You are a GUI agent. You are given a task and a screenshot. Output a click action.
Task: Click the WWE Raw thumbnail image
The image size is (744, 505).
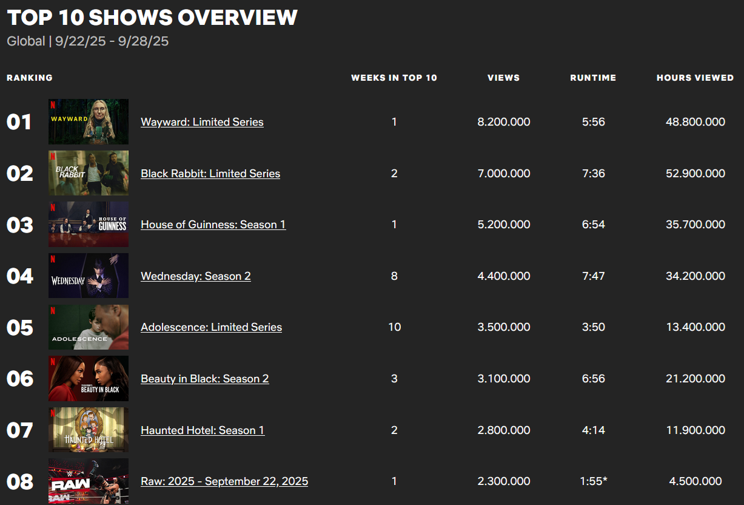89,481
